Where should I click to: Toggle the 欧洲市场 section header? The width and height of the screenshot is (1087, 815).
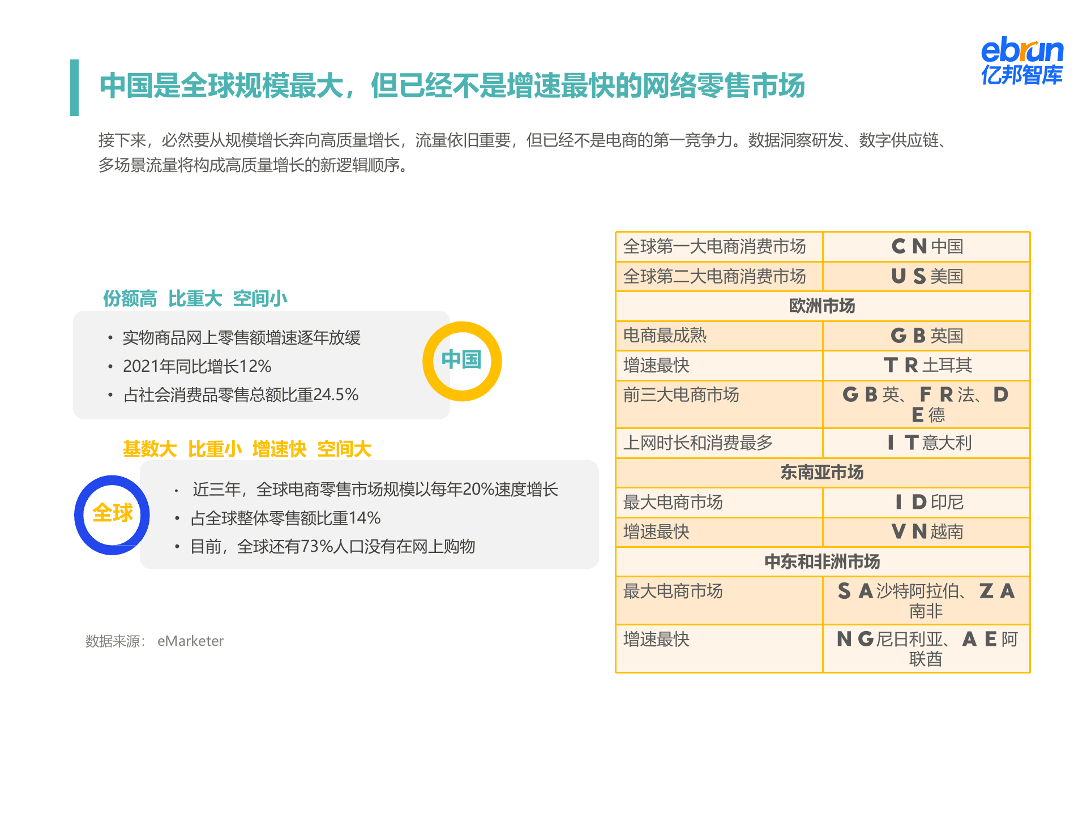coord(822,306)
